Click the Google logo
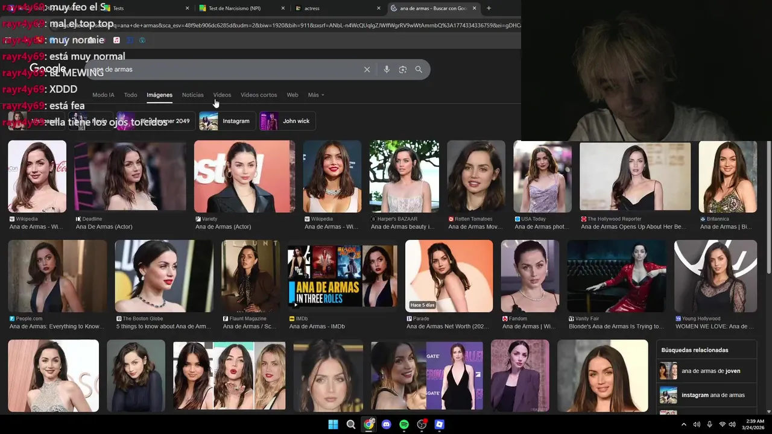 (x=47, y=69)
